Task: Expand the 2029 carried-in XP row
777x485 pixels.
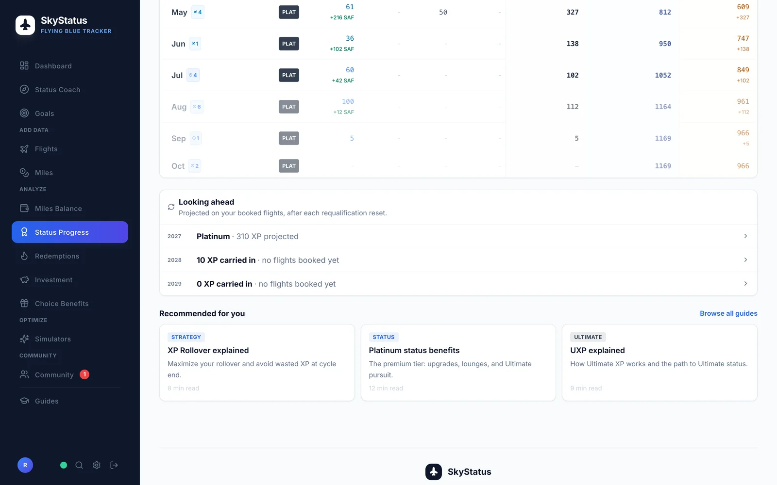Action: (458, 284)
